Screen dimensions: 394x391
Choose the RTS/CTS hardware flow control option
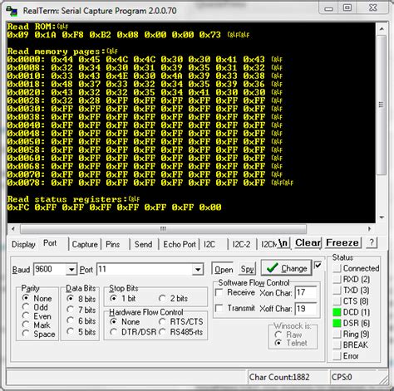click(162, 322)
